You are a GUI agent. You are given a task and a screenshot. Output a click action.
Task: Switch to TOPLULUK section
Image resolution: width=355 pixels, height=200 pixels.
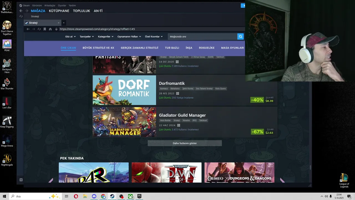(82, 11)
